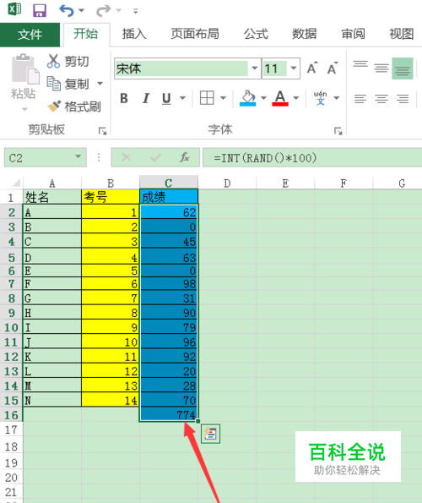The width and height of the screenshot is (422, 503).
Task: Toggle Underline formatting
Action: pos(166,98)
